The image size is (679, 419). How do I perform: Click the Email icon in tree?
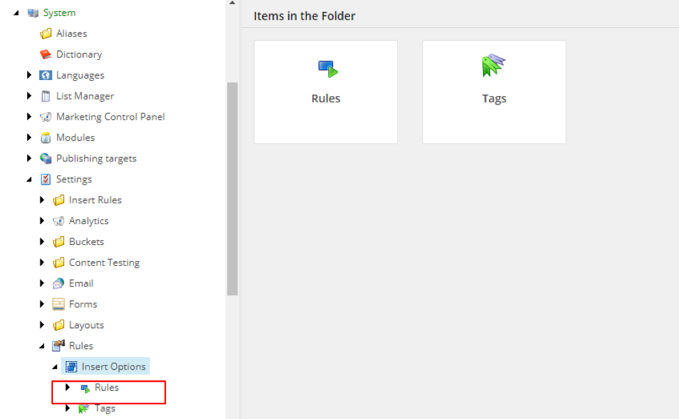pos(59,283)
